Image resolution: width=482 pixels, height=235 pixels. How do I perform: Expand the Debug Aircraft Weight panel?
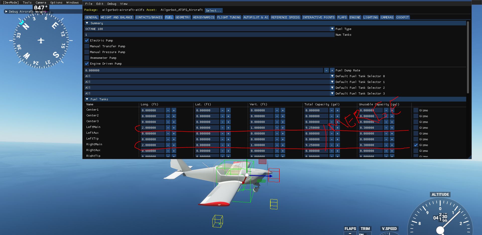[x=6, y=12]
